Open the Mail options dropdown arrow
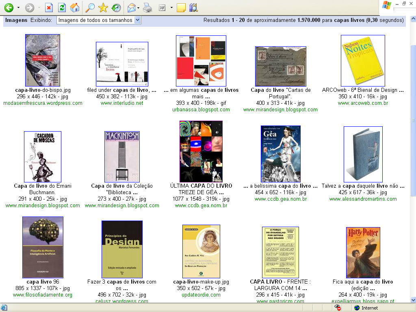This screenshot has height=312, width=416. tap(139, 7)
